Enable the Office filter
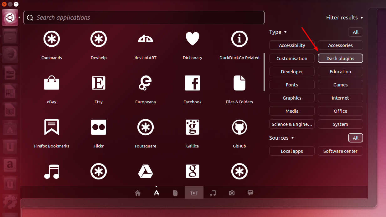This screenshot has height=217, width=386. pyautogui.click(x=340, y=111)
